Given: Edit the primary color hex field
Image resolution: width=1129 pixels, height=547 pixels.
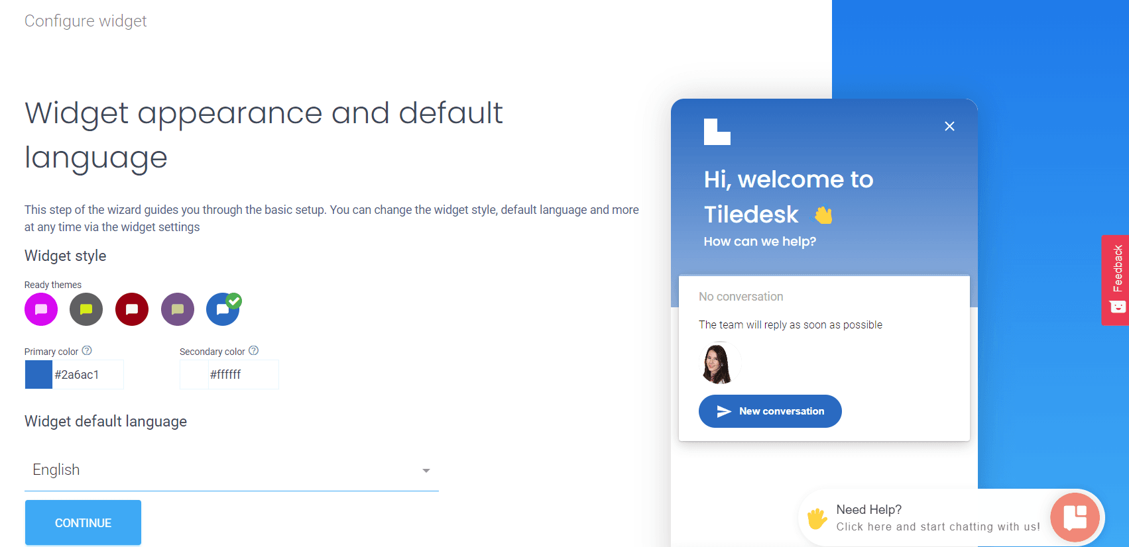Looking at the screenshot, I should 88,374.
